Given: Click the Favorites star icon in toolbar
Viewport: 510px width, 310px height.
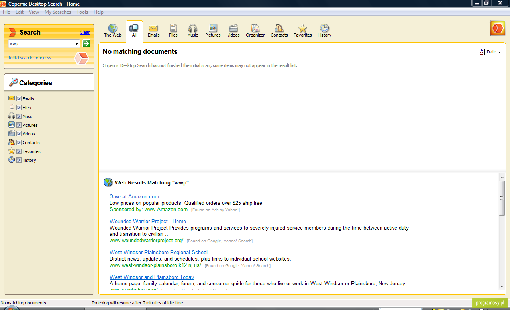Looking at the screenshot, I should (x=303, y=28).
